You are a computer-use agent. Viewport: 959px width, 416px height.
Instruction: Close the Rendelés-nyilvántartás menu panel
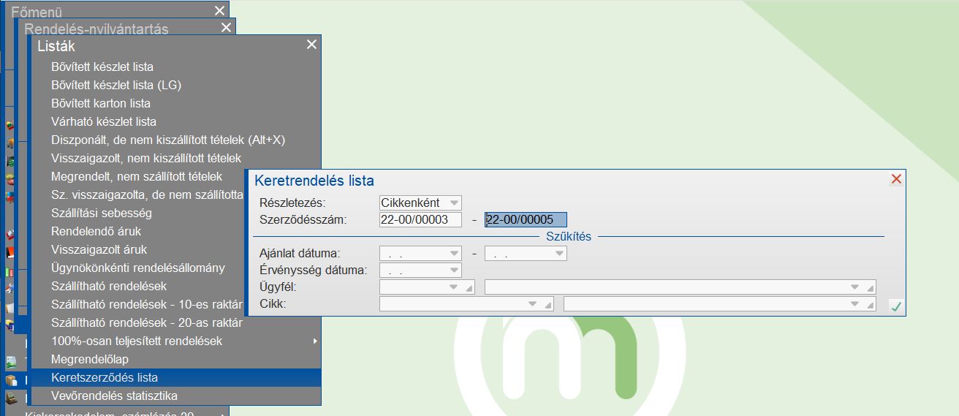(x=226, y=27)
